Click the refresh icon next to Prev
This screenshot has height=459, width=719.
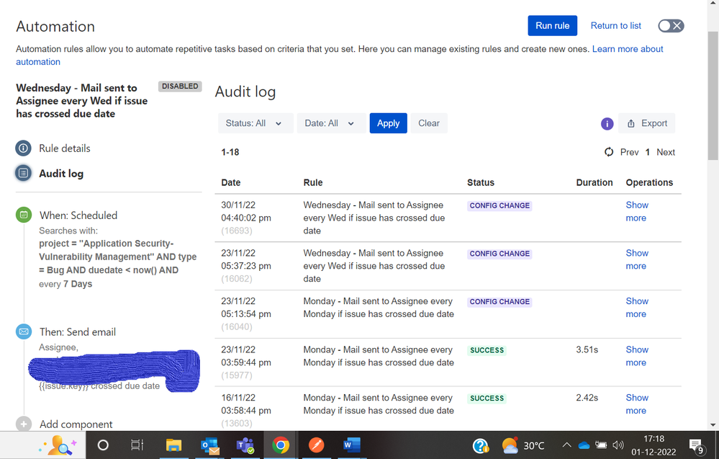tap(609, 152)
